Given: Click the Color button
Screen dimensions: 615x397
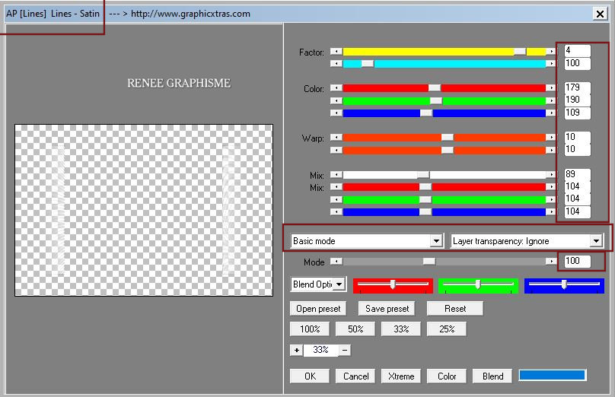Looking at the screenshot, I should click(446, 376).
